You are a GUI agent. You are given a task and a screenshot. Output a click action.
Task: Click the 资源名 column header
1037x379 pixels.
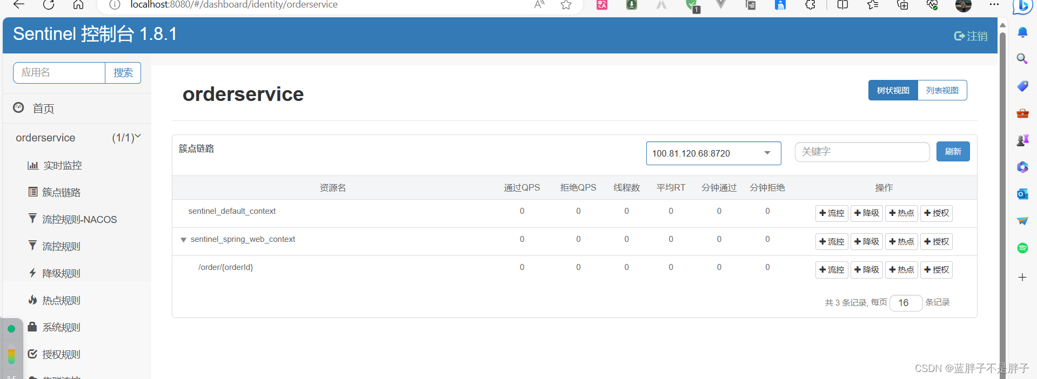[333, 187]
